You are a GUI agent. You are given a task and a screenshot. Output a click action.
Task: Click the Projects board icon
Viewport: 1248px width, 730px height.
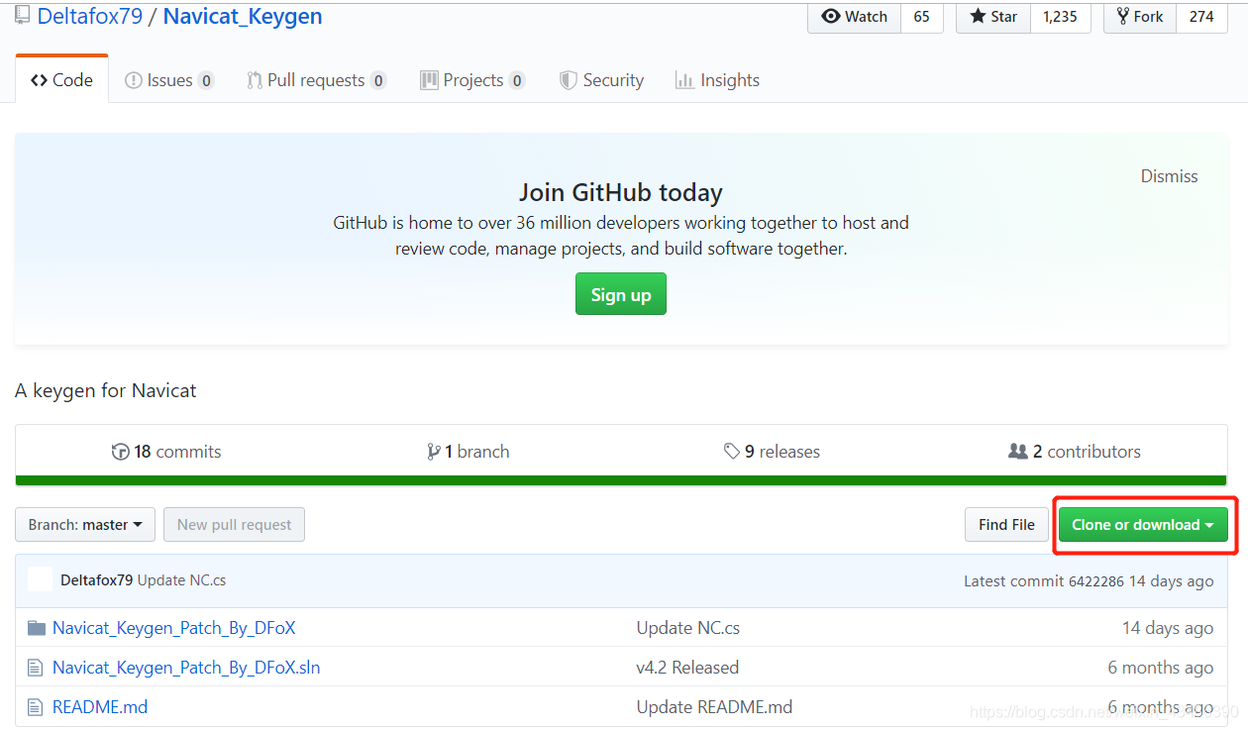coord(429,80)
